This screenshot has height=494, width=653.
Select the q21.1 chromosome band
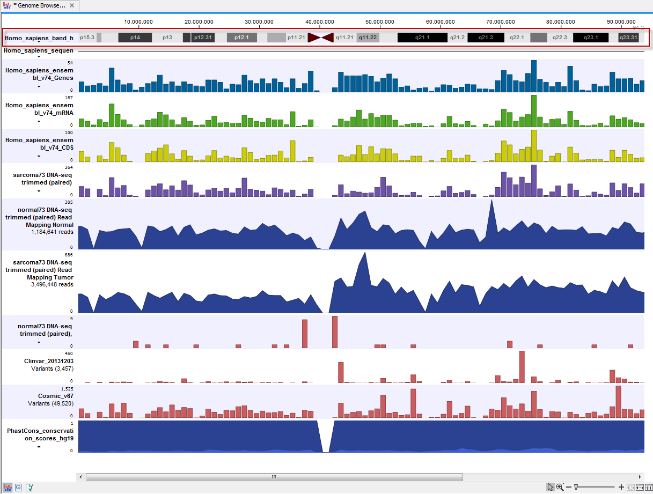click(423, 38)
